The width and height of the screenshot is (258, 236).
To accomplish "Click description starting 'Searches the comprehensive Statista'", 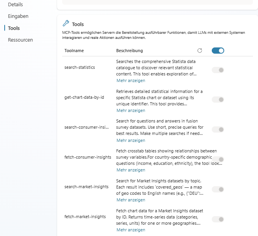I will (156, 68).
